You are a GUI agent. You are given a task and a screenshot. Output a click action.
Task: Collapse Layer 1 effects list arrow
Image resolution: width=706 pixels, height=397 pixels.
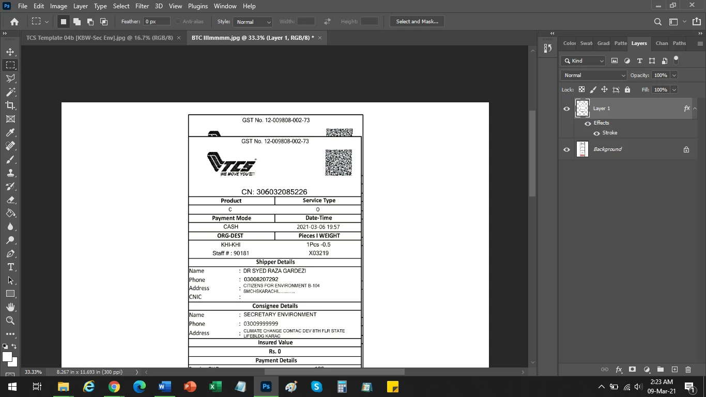695,109
